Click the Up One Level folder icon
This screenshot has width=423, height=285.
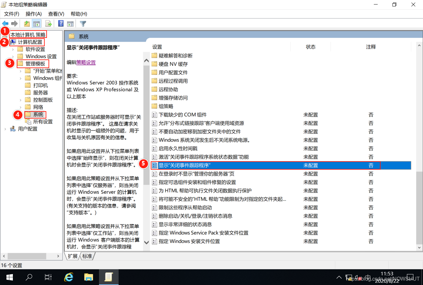pyautogui.click(x=27, y=23)
